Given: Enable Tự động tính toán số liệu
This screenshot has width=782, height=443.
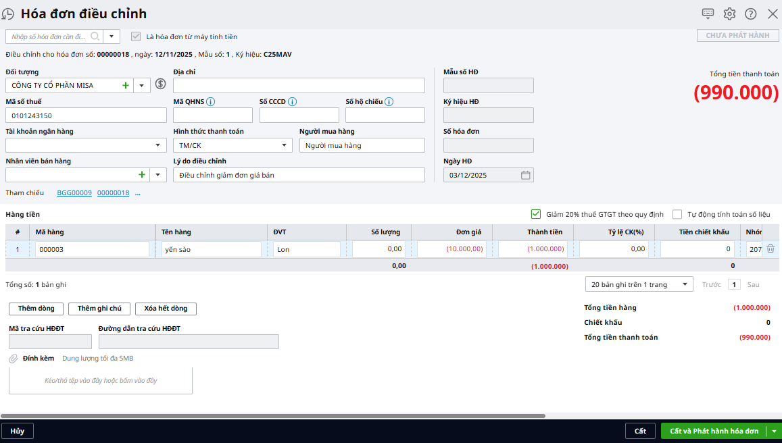Looking at the screenshot, I should coord(677,214).
